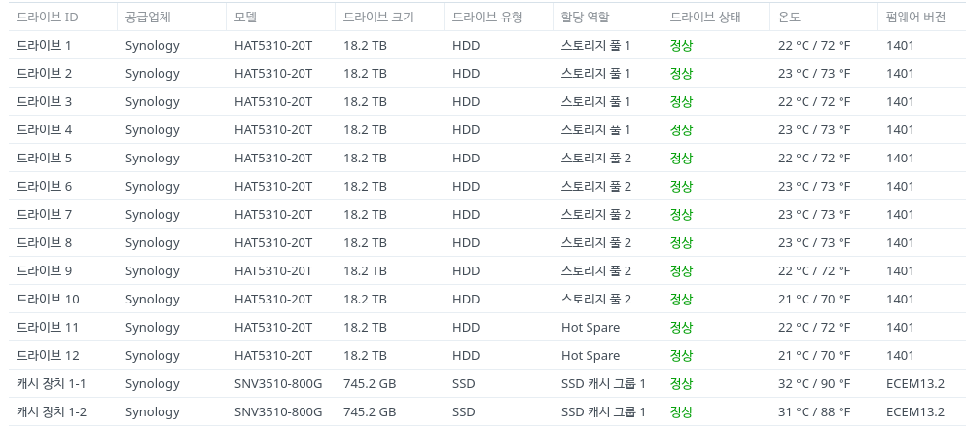Select 캐시 장치 1-2 row
This screenshot has height=428, width=966.
[487, 412]
